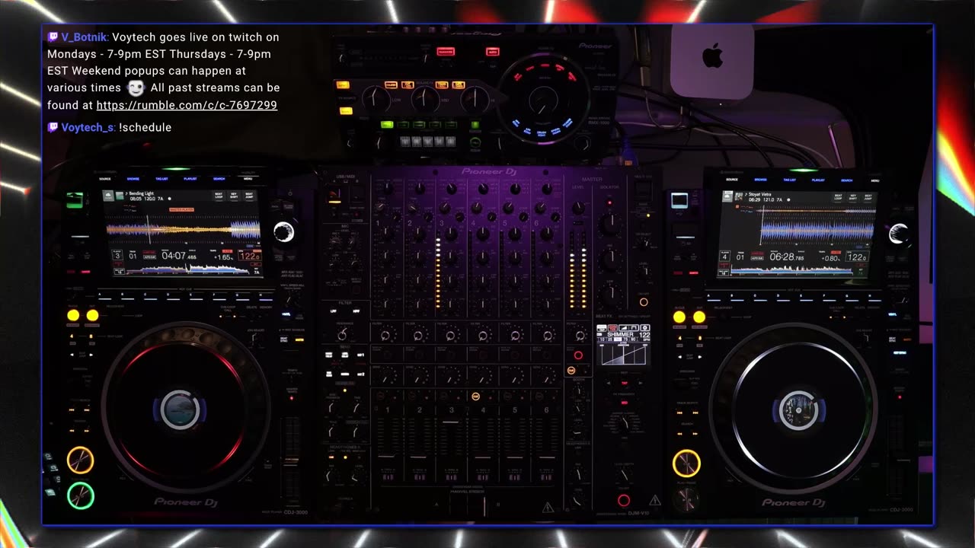
Task: Hit right deck first yellow loop button
Action: tap(679, 317)
